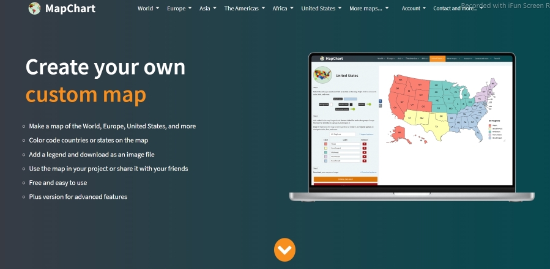This screenshot has width=550, height=269.
Task: Open the Asia dropdown menu
Action: coord(208,9)
